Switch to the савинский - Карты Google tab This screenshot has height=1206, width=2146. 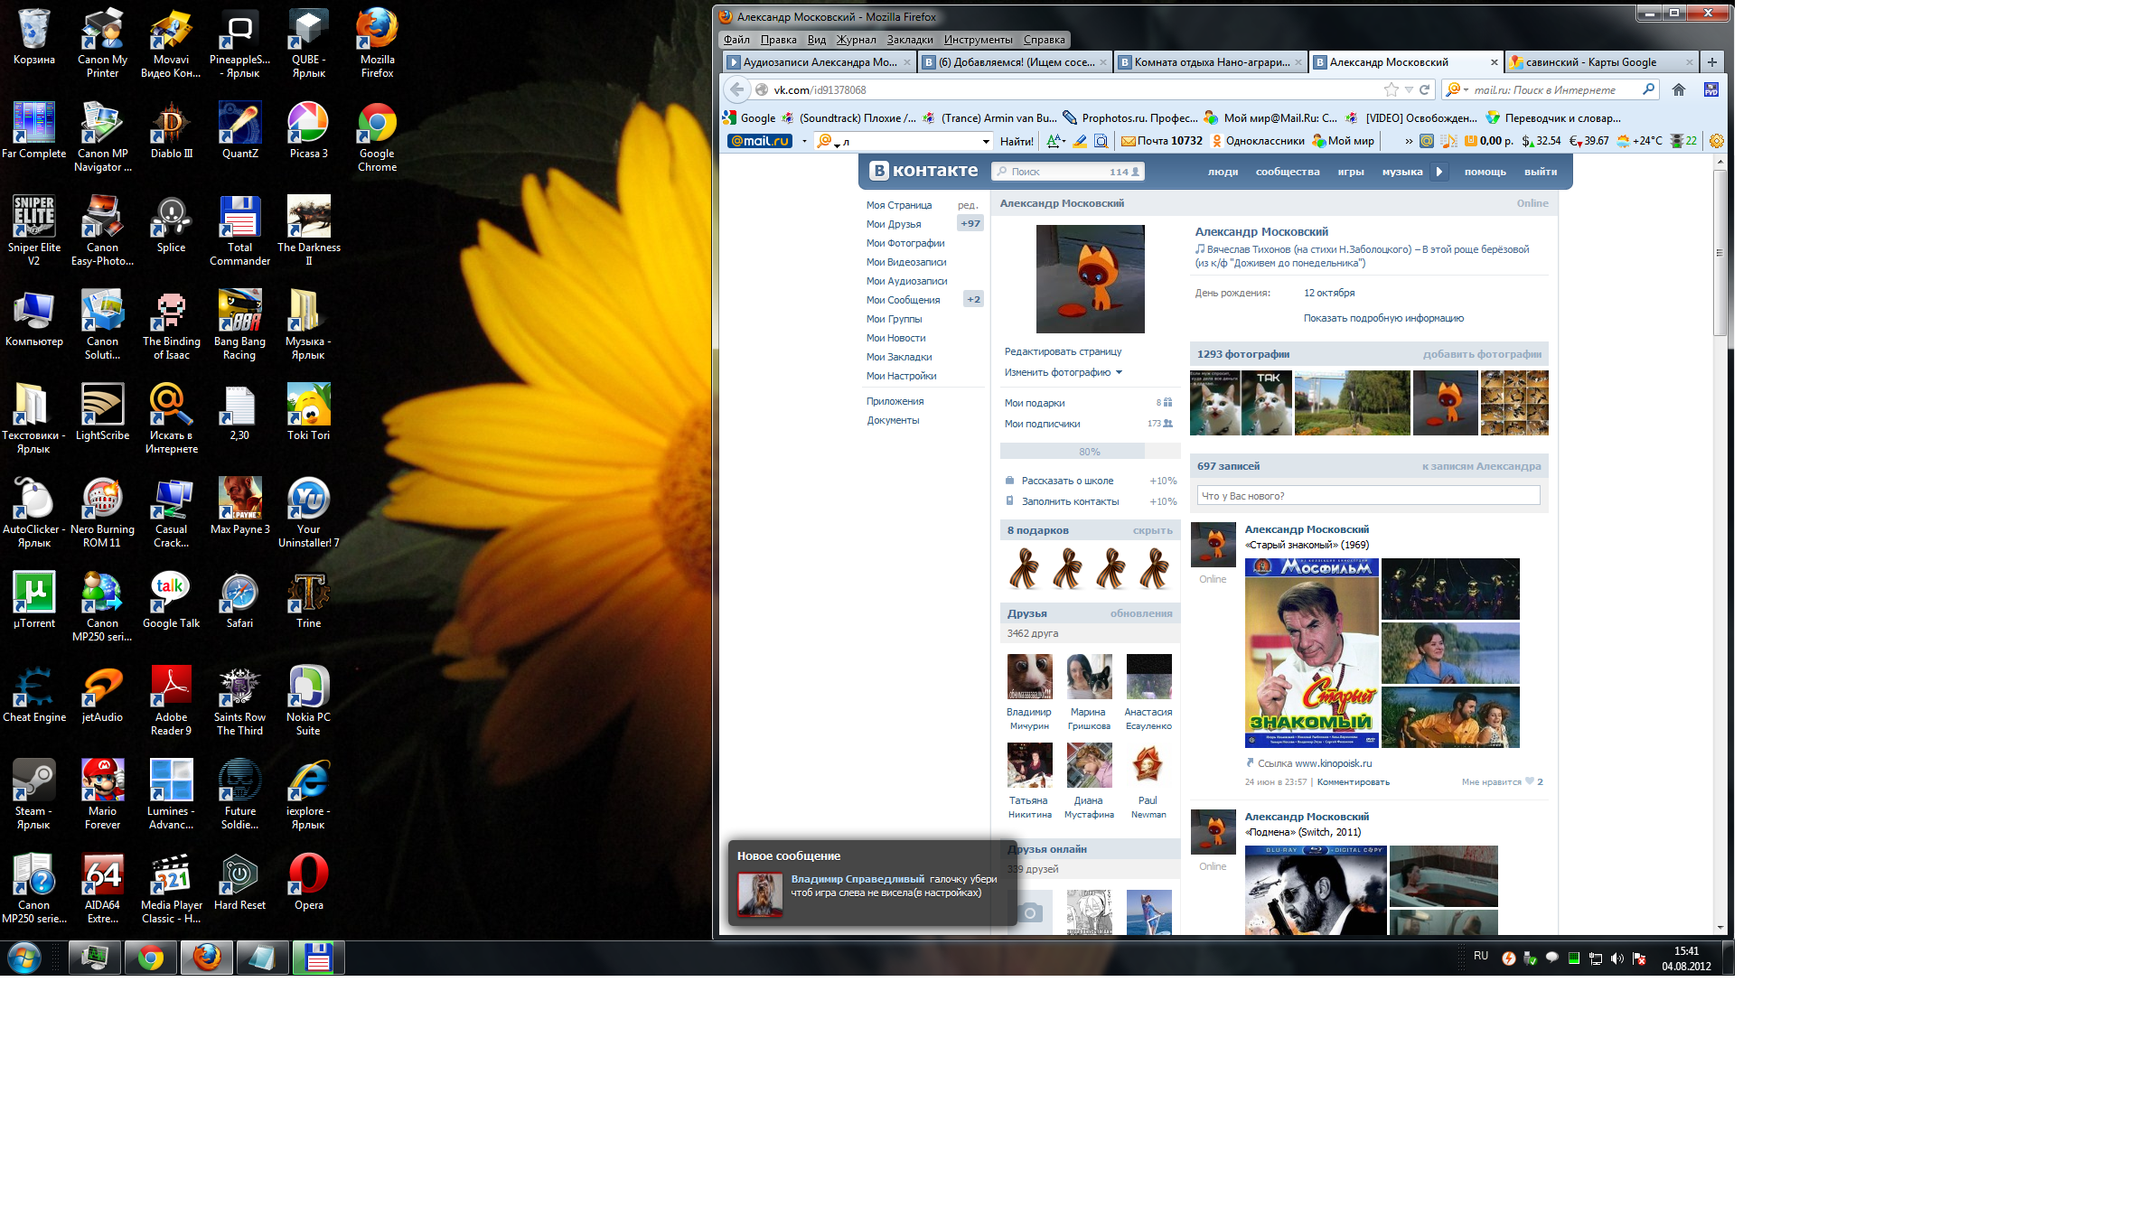1600,62
